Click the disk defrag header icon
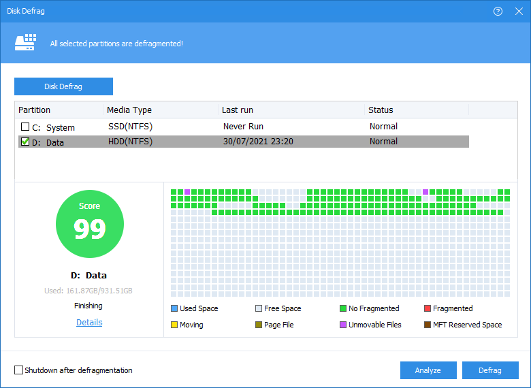531x388 pixels. [25, 43]
